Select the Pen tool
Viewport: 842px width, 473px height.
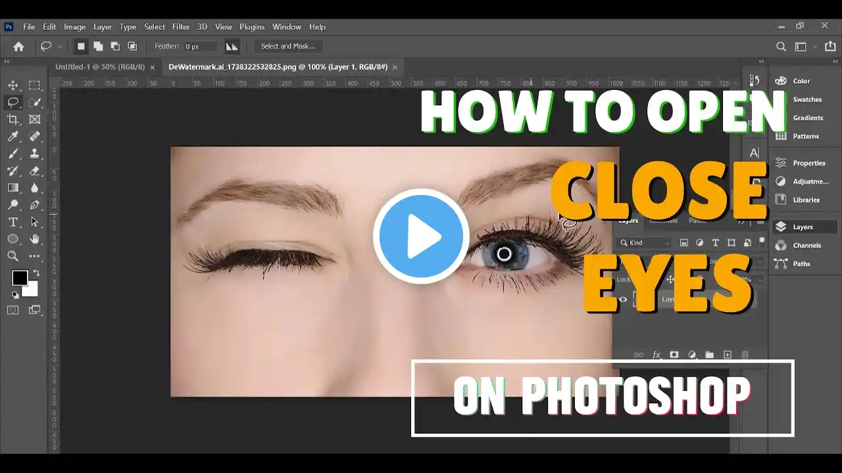tap(35, 205)
